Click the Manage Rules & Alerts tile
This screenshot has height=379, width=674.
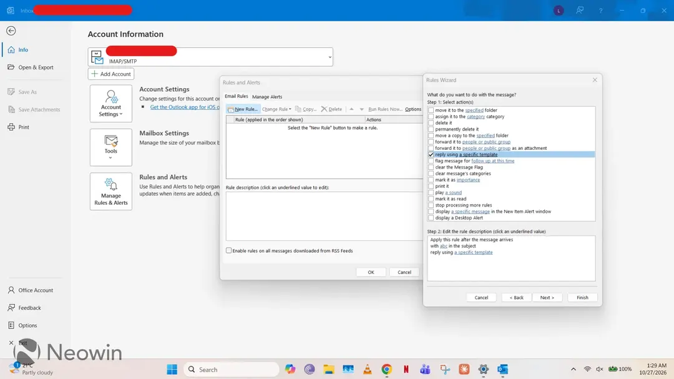[x=111, y=192]
